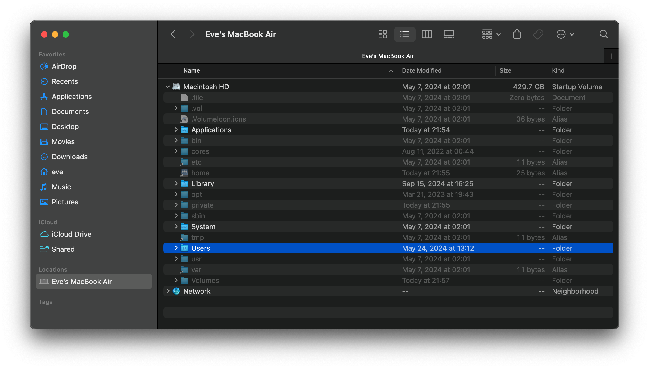
Task: Select list view mode button
Action: (405, 34)
